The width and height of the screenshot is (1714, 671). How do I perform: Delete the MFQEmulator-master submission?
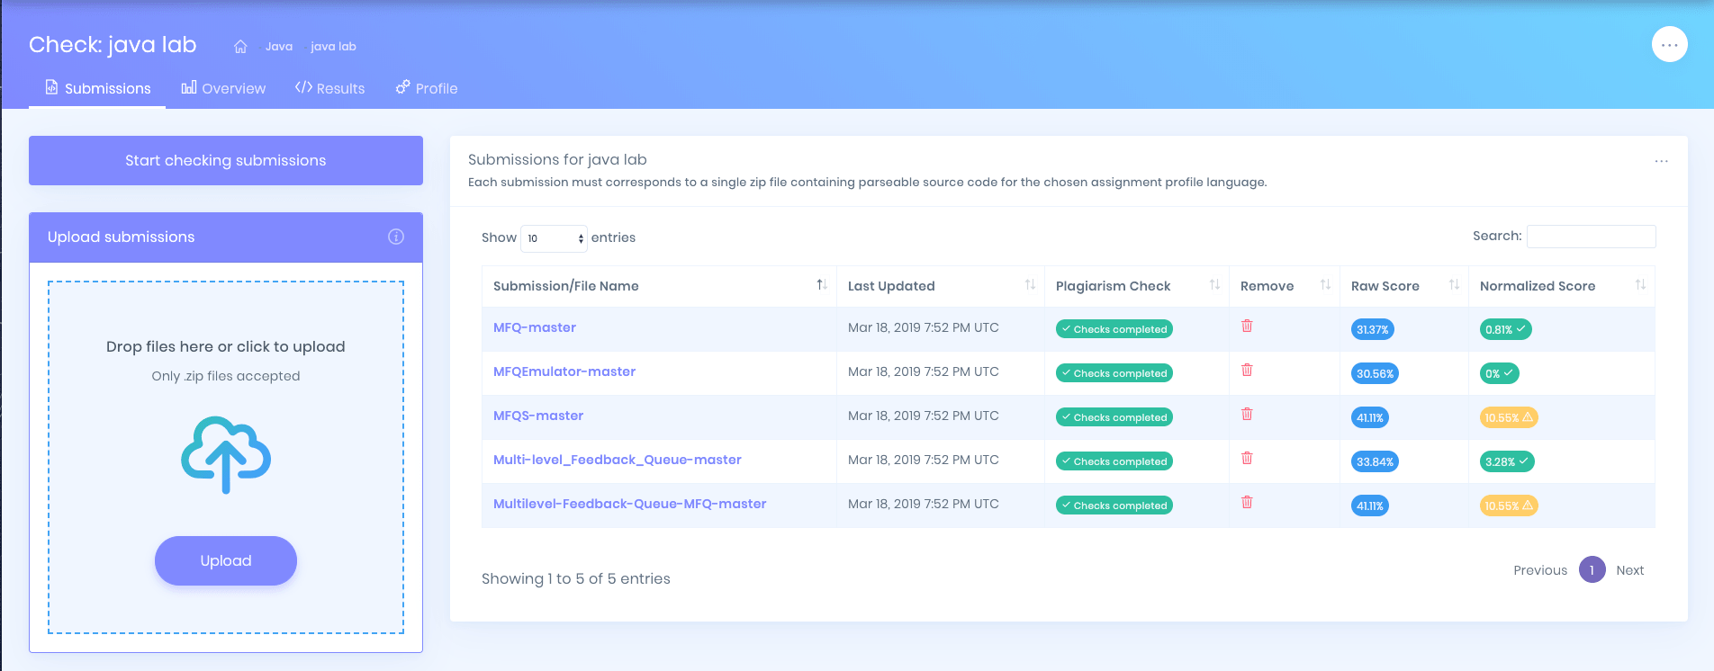tap(1247, 370)
